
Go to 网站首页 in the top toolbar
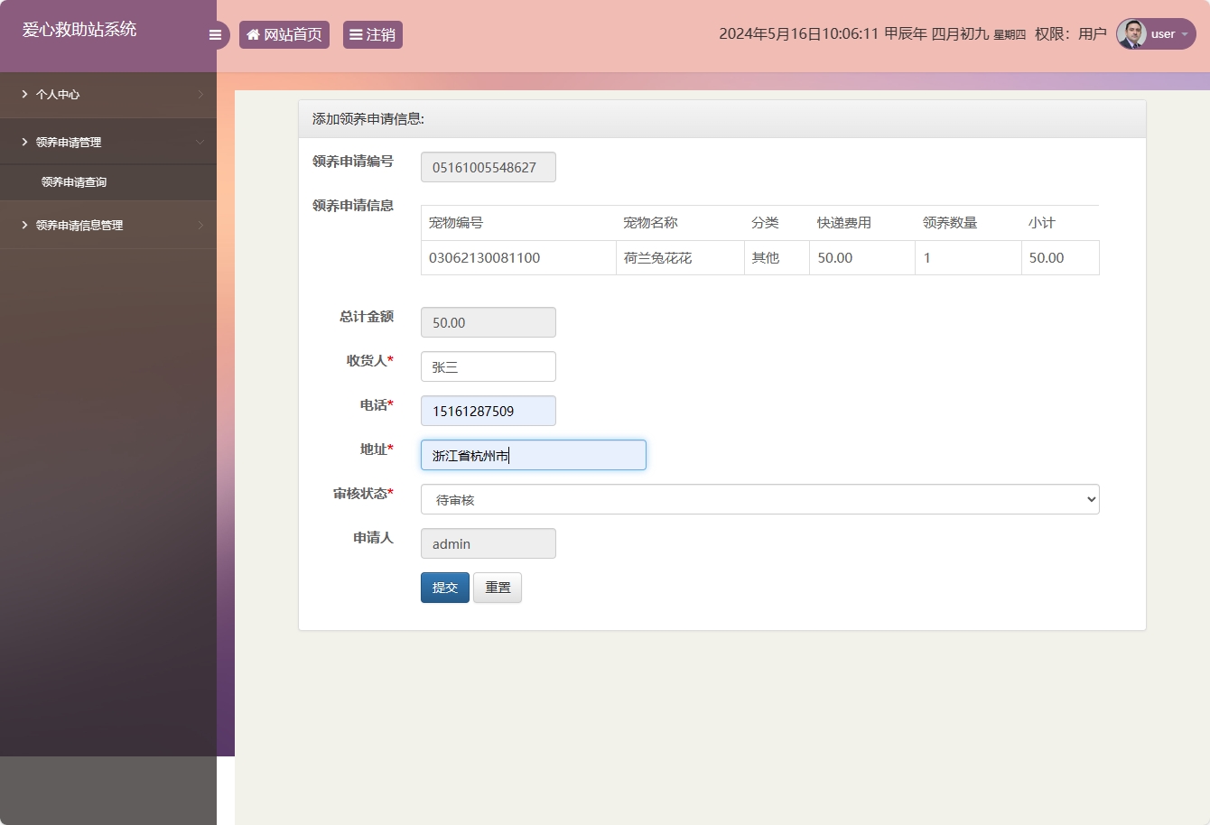point(284,34)
